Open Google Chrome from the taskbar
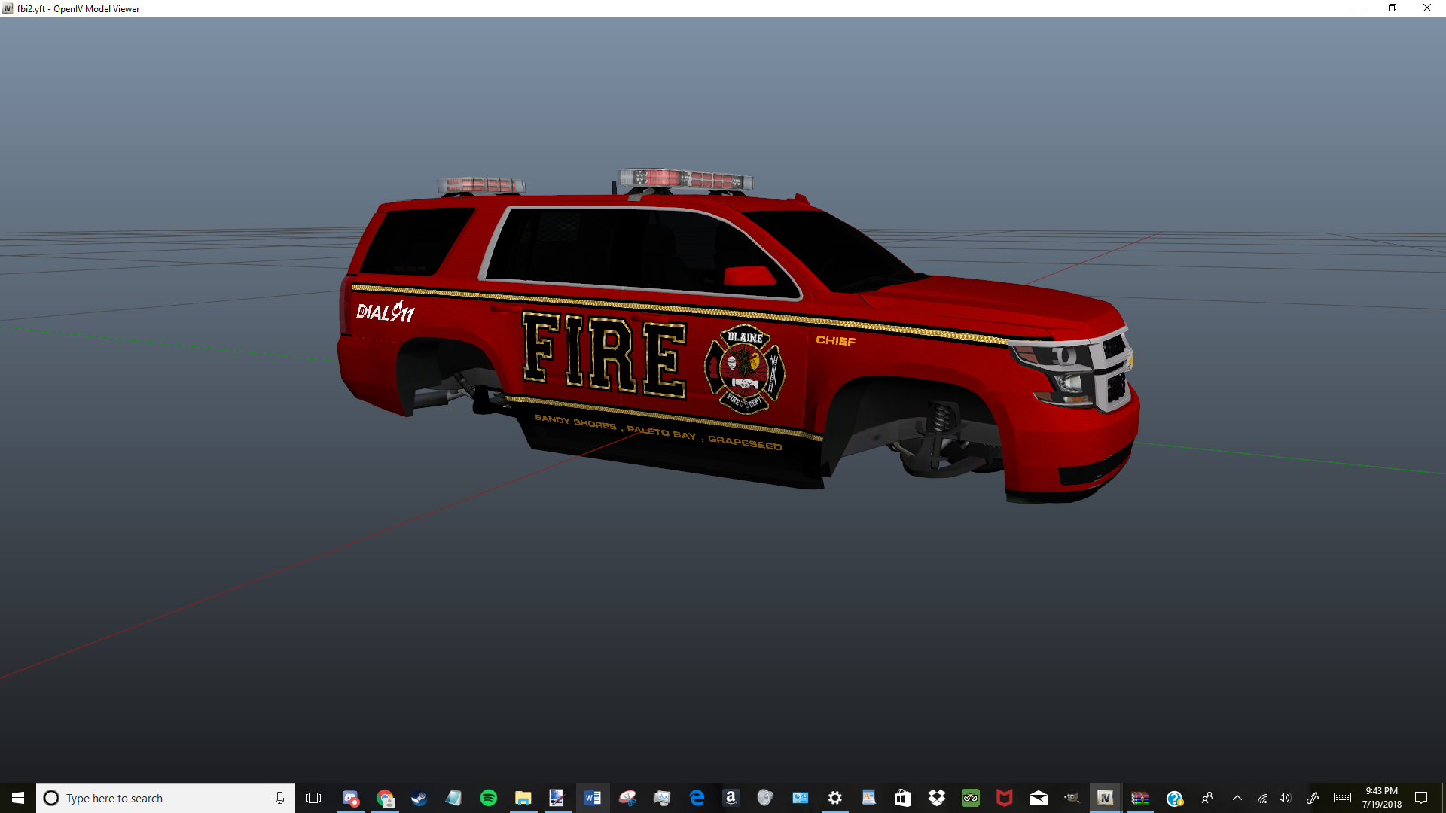 point(386,798)
